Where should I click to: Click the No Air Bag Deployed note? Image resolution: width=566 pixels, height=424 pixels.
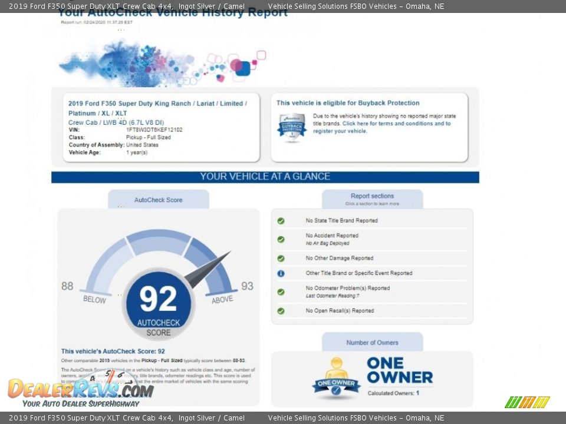327,243
